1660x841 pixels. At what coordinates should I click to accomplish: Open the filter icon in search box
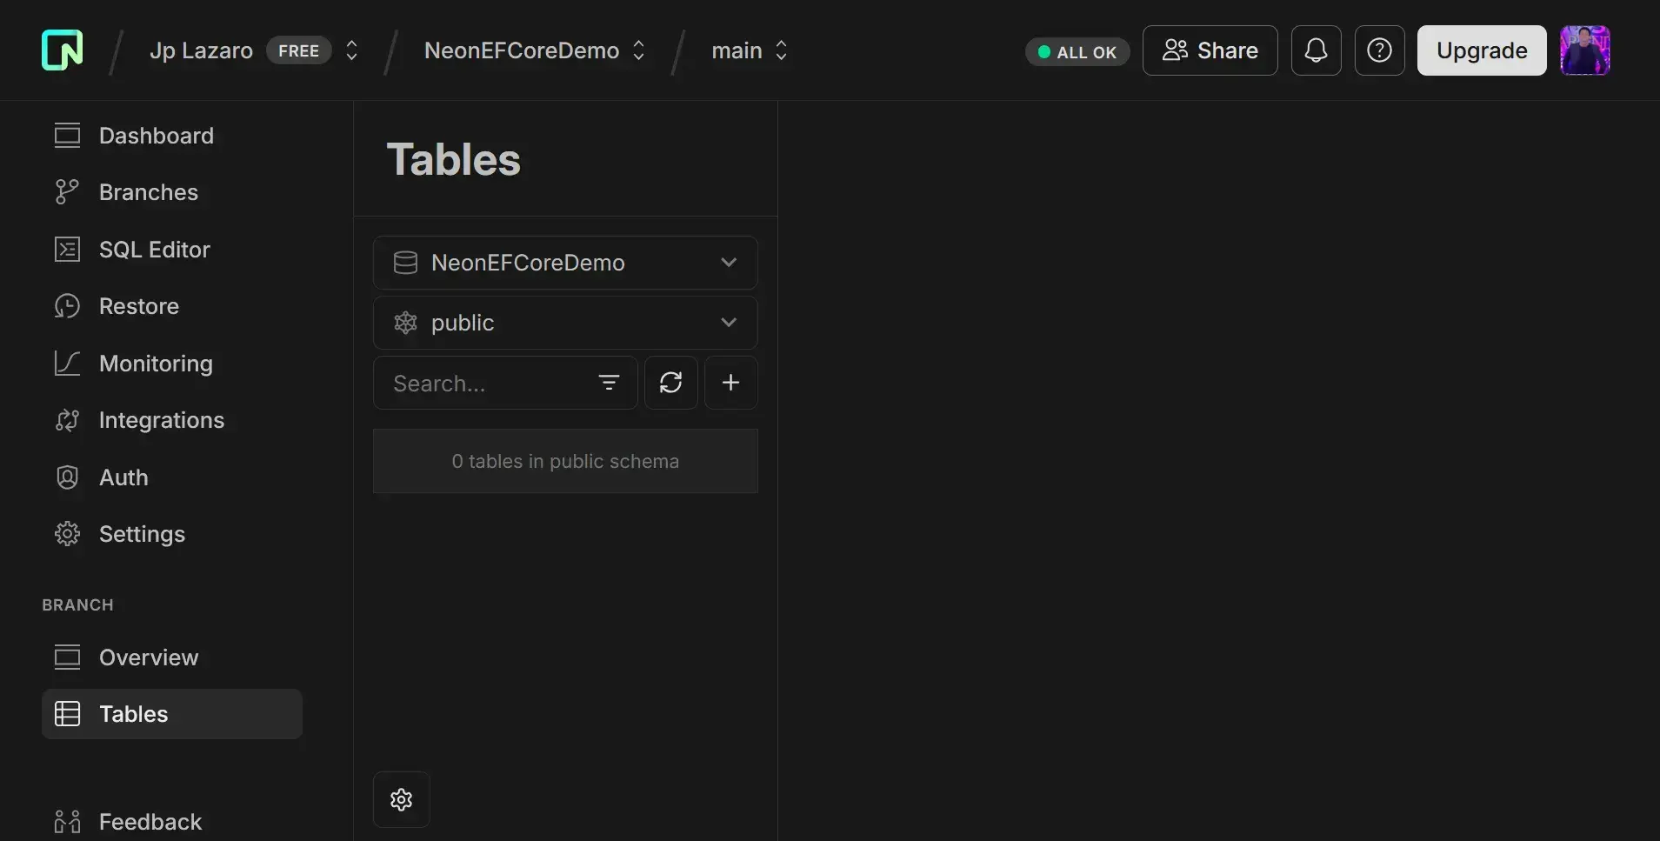point(609,383)
